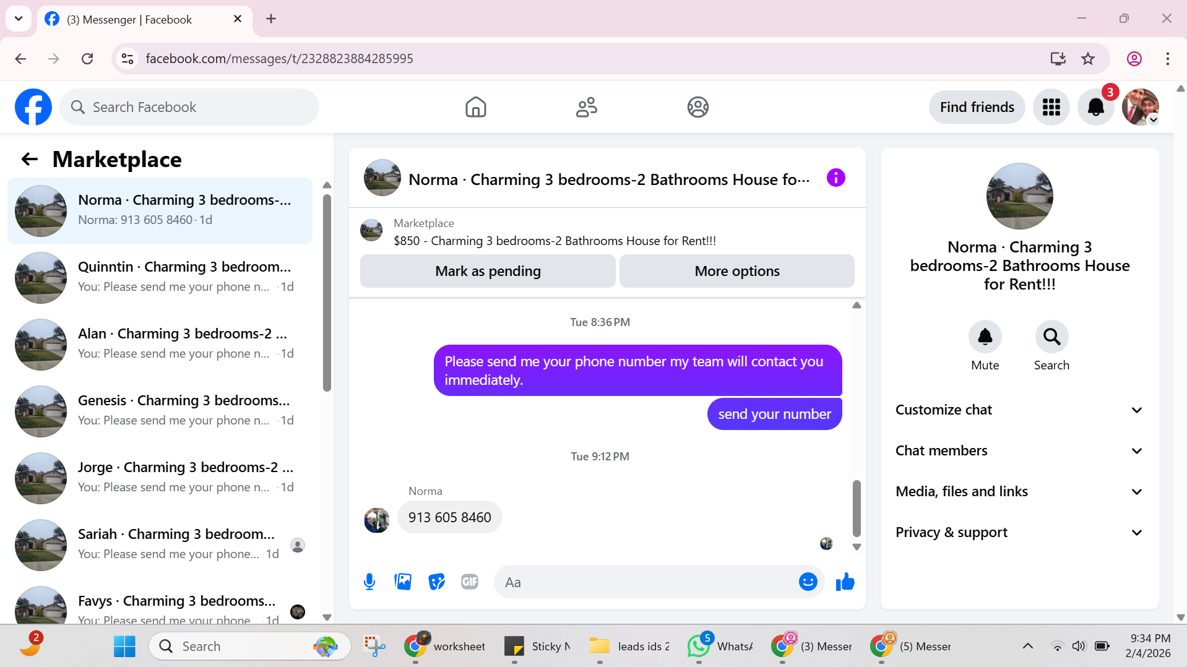
Task: Click the install app icon in address bar
Action: tap(1058, 59)
